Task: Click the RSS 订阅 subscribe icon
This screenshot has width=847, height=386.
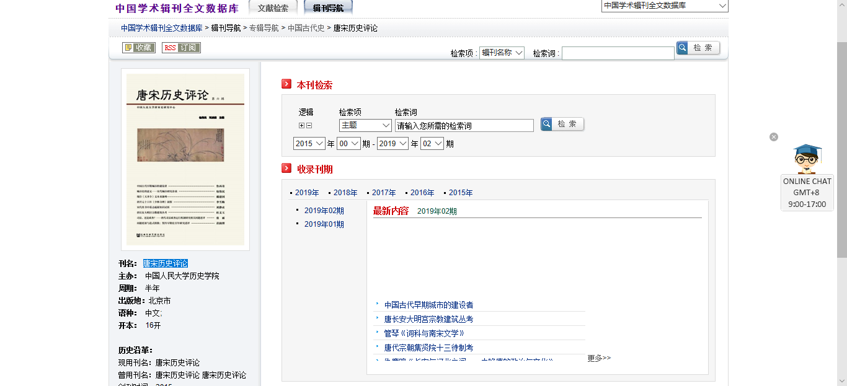Action: 181,48
